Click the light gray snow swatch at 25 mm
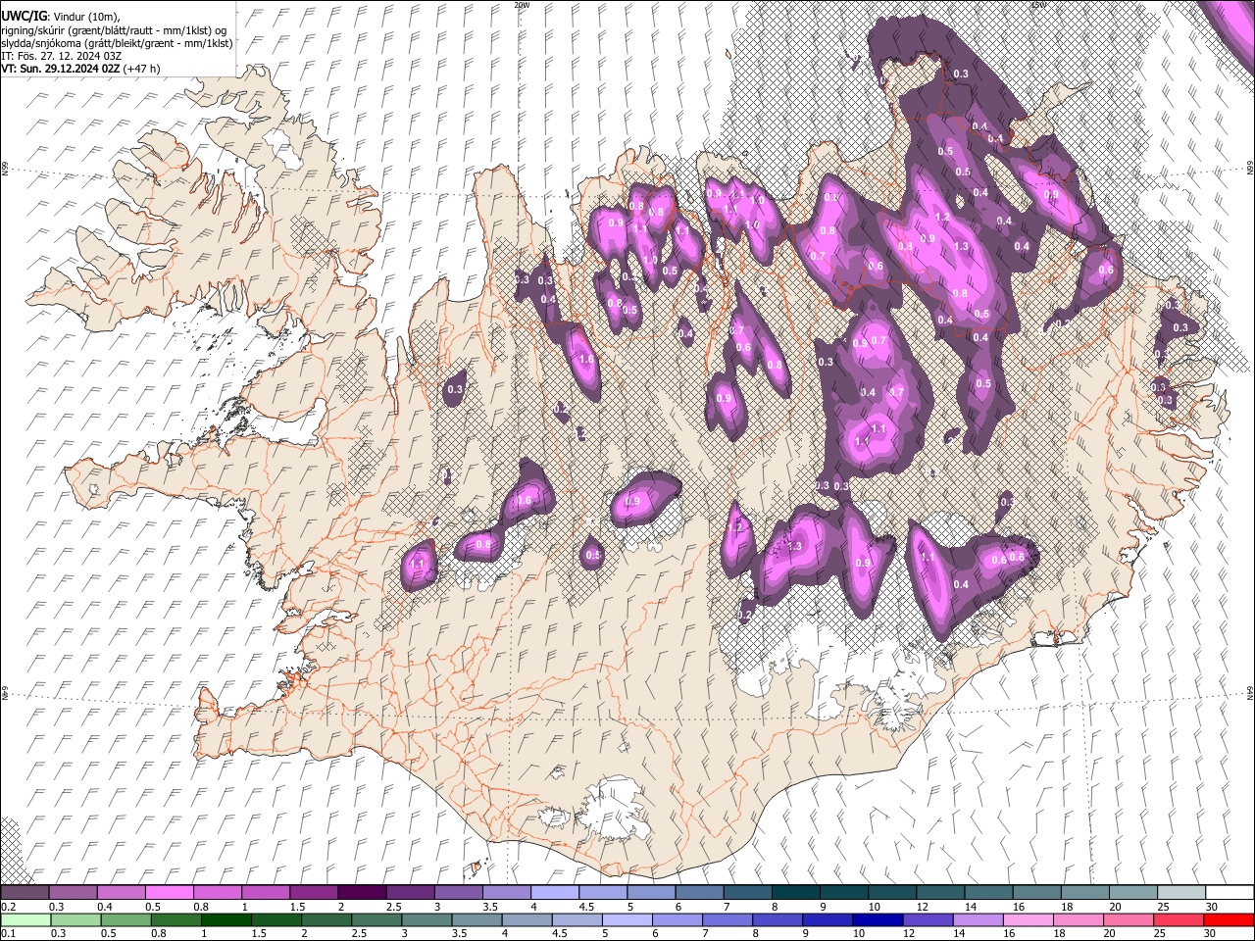Screen dimensions: 1255x941 pyautogui.click(x=1181, y=893)
